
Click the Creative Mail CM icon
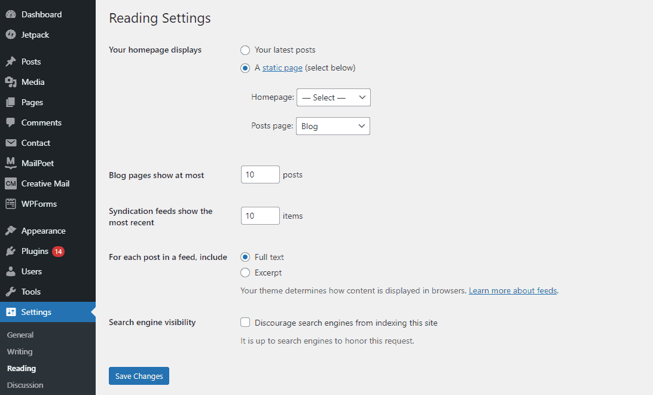11,183
